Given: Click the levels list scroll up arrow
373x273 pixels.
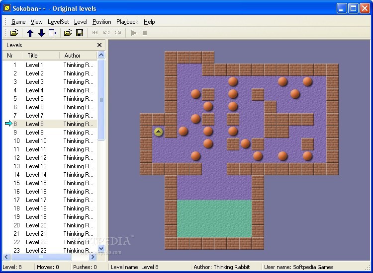Looking at the screenshot, I should [x=101, y=55].
